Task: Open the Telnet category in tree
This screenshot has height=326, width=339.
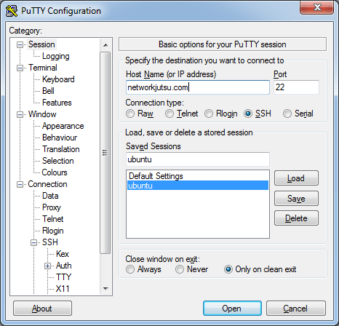Action: click(53, 219)
